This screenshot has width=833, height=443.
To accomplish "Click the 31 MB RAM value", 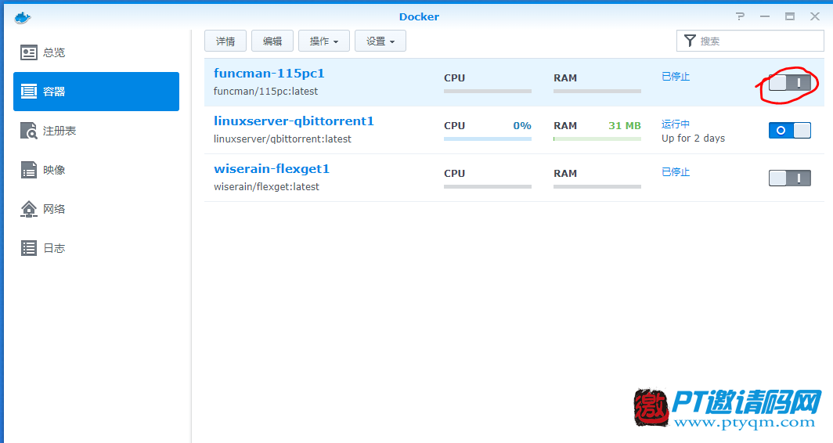I will point(625,126).
